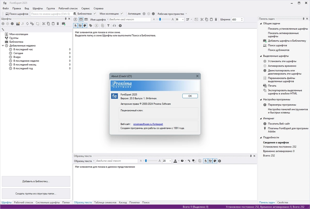Click the tag icon in the font list toolbar
The width and height of the screenshot is (310, 209).
coord(91,26)
